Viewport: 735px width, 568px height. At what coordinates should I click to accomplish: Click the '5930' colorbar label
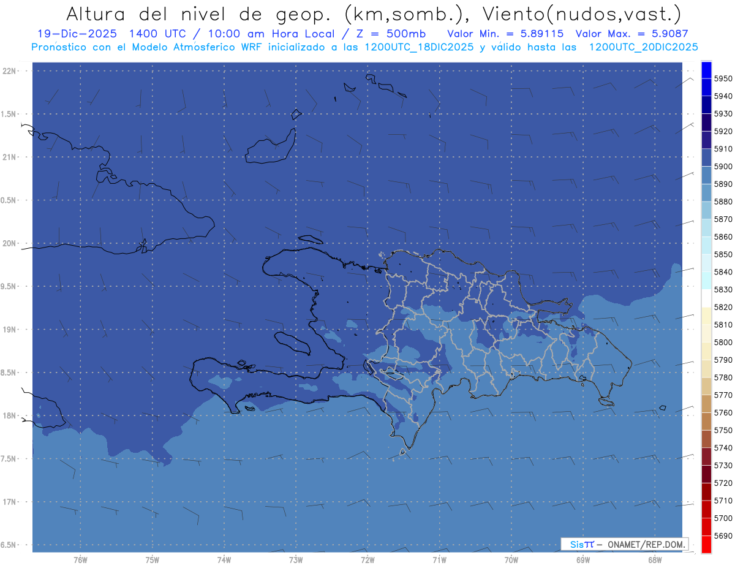click(x=723, y=113)
